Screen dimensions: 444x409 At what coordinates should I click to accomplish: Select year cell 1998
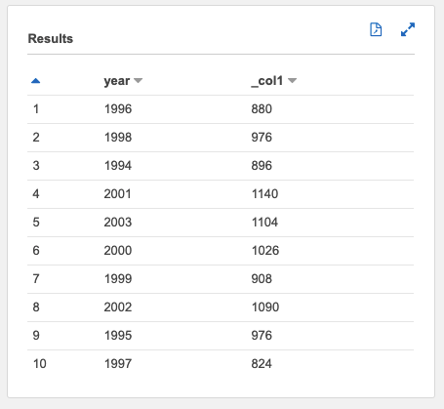(118, 138)
